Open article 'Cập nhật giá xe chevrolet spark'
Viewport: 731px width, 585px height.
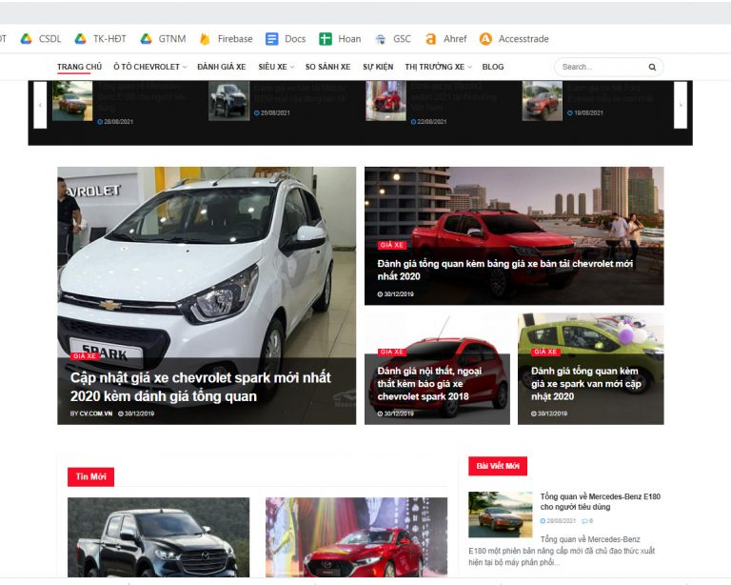coord(201,387)
